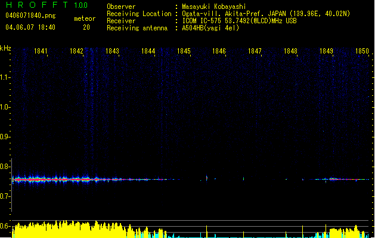This screenshot has height=238, width=375.
Task: Click the 1844 time axis marker
Action: click(x=148, y=51)
